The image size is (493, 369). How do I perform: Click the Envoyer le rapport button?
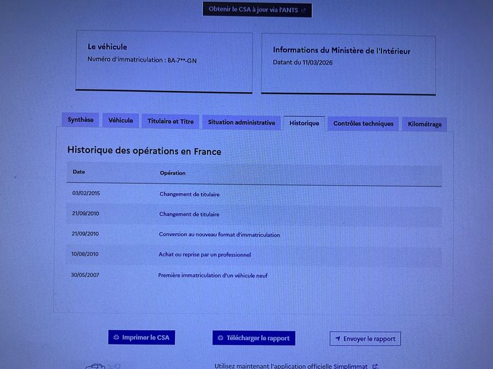[x=365, y=339]
